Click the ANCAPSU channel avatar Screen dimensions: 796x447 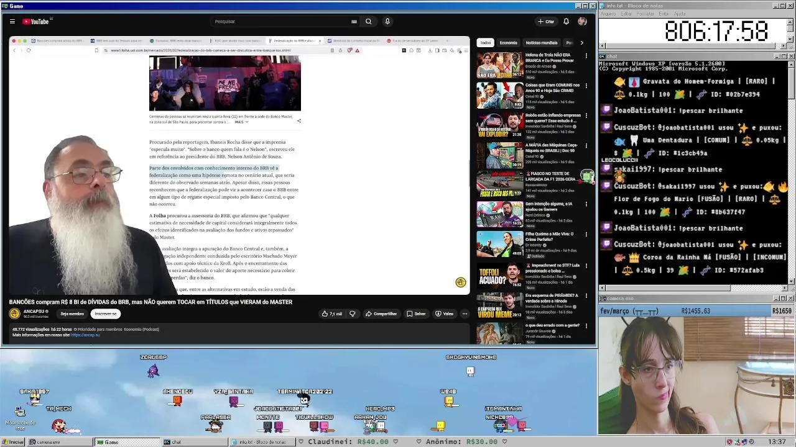tap(14, 314)
